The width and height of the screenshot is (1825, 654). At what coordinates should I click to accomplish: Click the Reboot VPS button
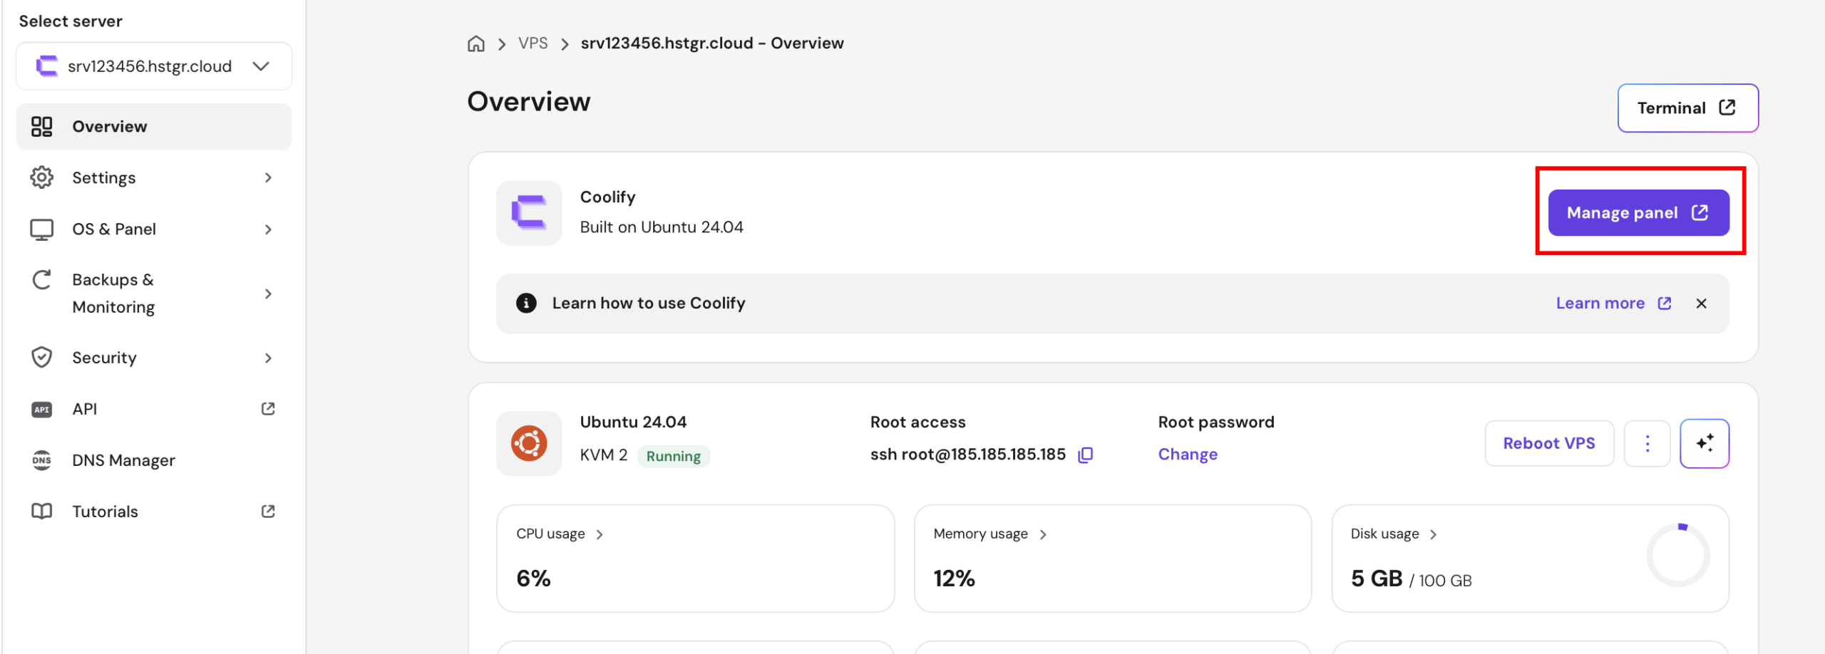tap(1549, 443)
